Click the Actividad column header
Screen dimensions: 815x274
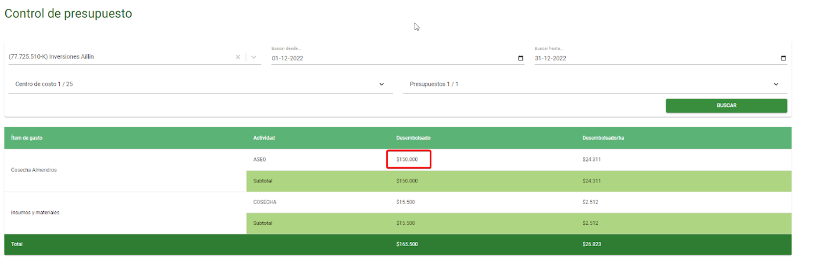pyautogui.click(x=264, y=138)
